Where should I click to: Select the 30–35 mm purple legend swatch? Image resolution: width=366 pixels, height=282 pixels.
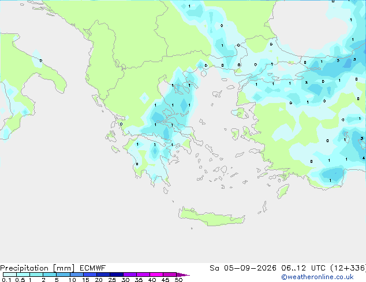129,275
